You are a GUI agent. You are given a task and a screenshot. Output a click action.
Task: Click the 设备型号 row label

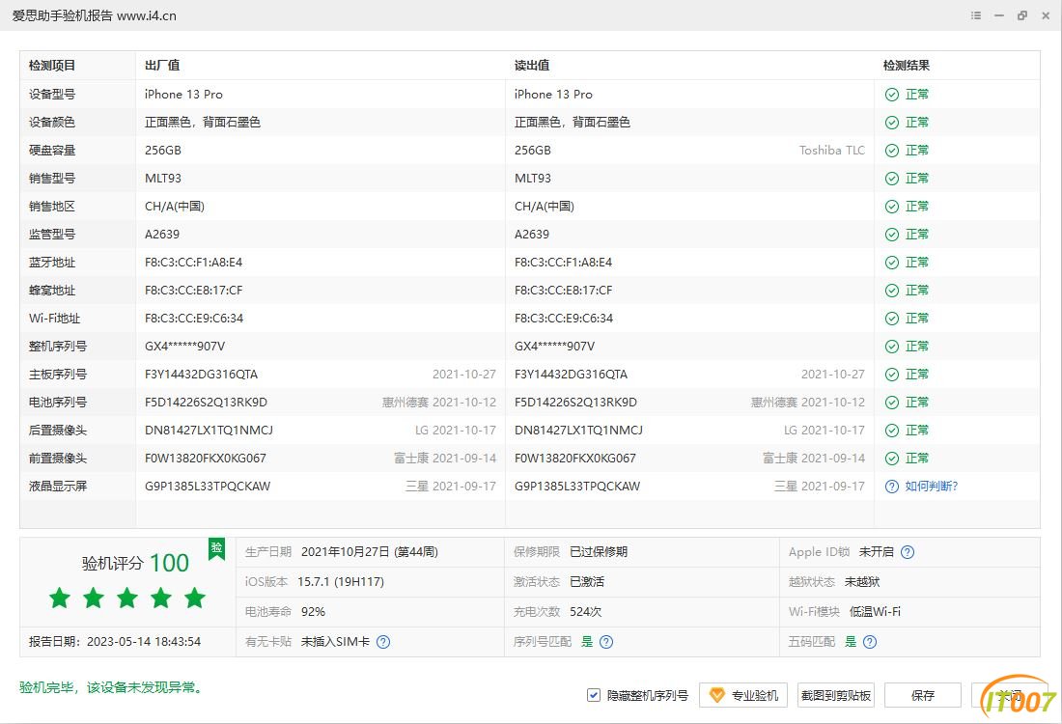click(52, 95)
